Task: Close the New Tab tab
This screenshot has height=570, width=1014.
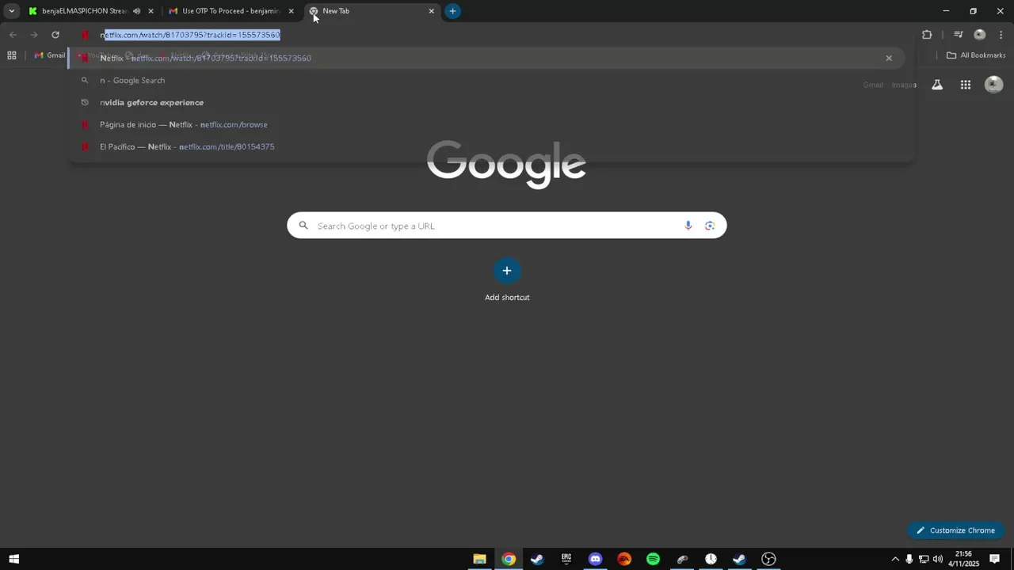Action: tap(431, 11)
